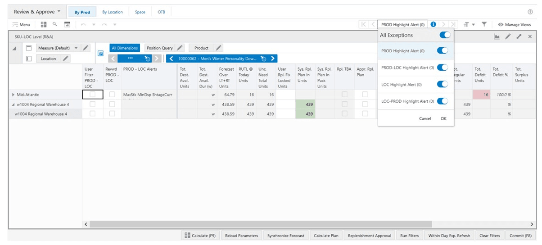Click the filter funnel icon in toolbar

(x=484, y=24)
